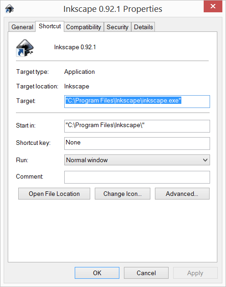
Task: Open Advanced shortcut settings
Action: 182,194
